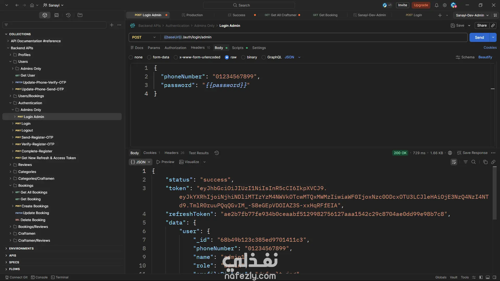The width and height of the screenshot is (500, 281).
Task: Select the form-data body type
Action: tap(149, 57)
